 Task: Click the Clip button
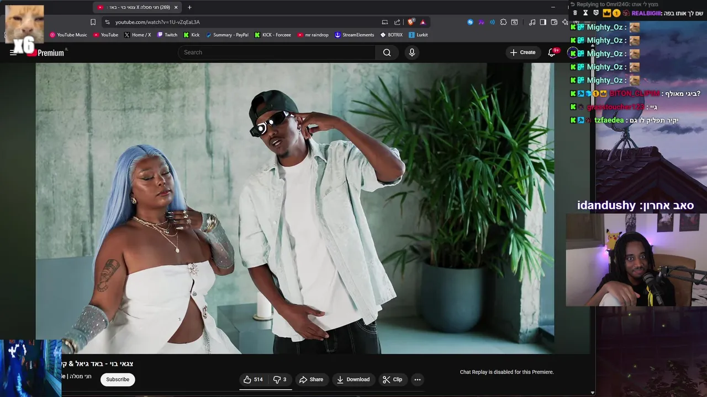click(392, 379)
